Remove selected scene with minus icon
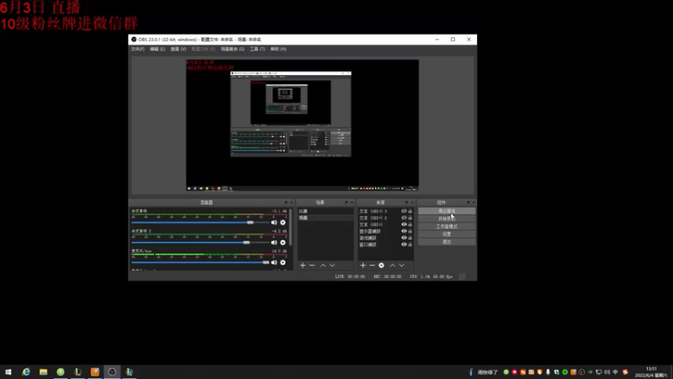This screenshot has width=673, height=379. pyautogui.click(x=312, y=265)
